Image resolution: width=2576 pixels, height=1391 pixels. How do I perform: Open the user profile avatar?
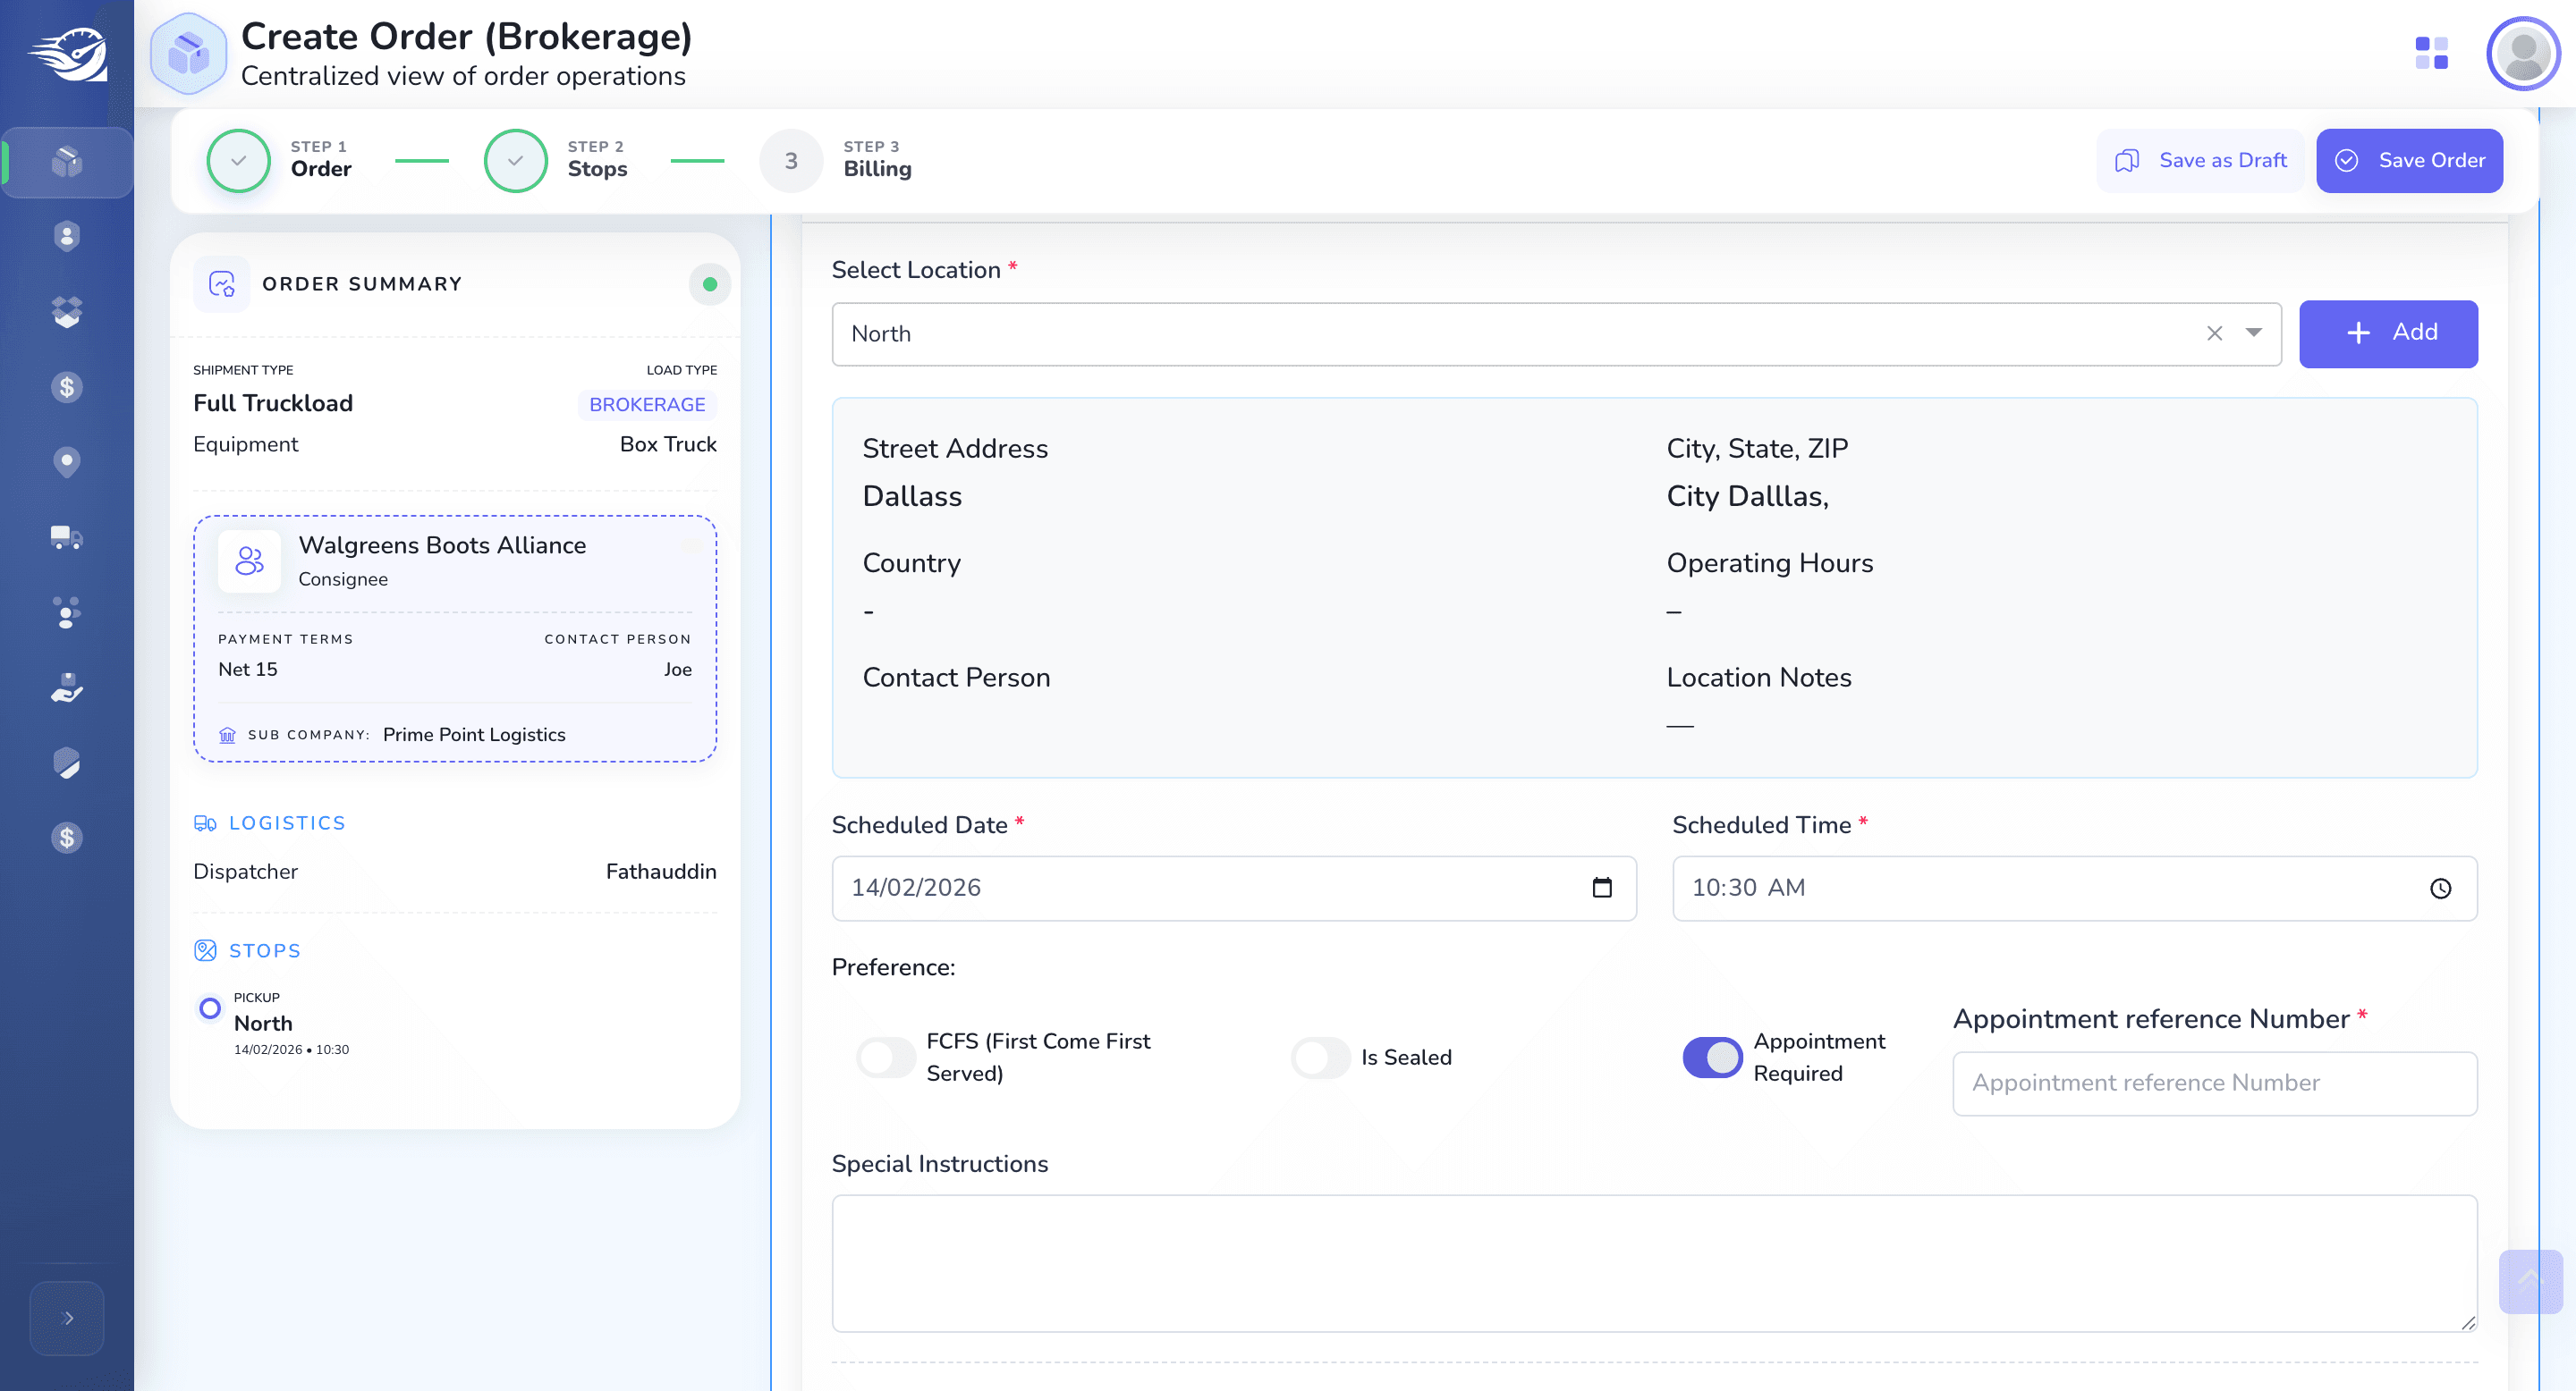(x=2522, y=53)
